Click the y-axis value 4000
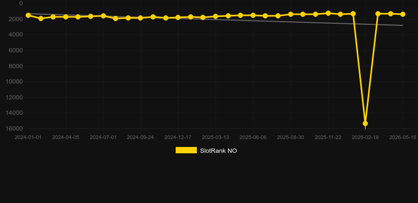418x203 pixels. pyautogui.click(x=16, y=35)
